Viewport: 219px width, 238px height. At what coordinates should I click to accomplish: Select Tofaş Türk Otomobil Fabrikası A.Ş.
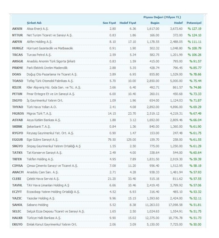click(x=50, y=81)
